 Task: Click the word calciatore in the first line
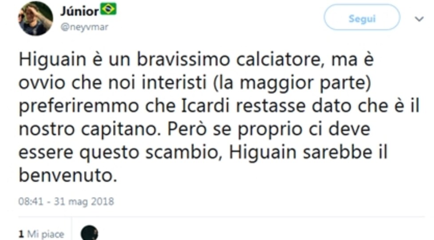[278, 60]
